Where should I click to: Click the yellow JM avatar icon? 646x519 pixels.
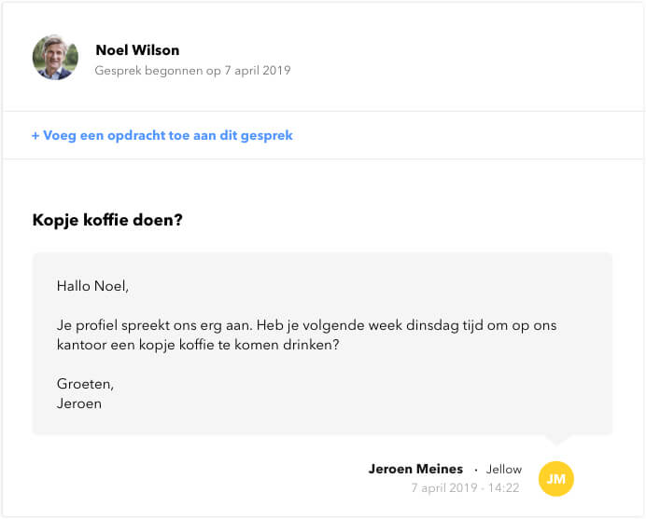tap(555, 479)
